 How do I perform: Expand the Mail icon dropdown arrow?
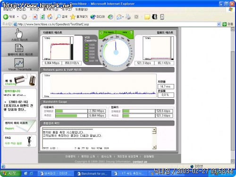tap(123, 17)
